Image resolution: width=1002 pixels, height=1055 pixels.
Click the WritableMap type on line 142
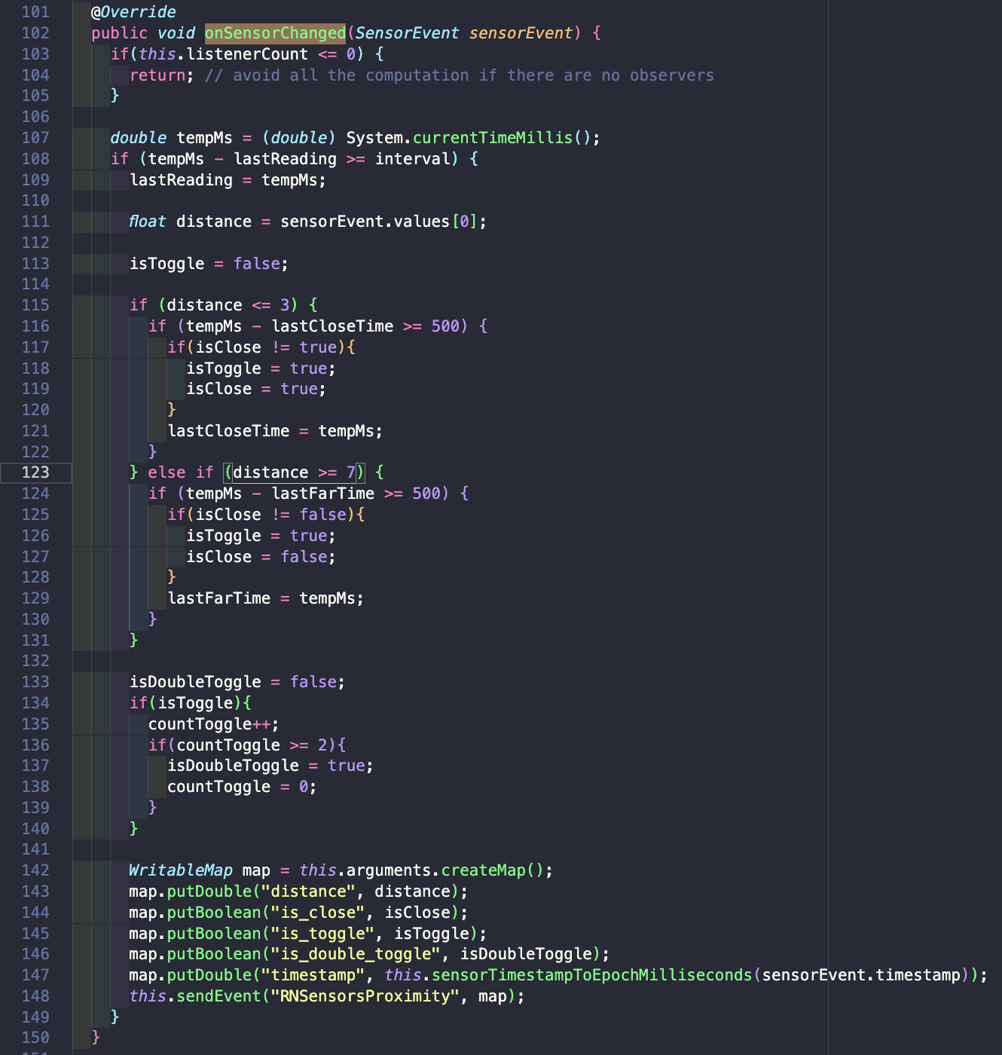[181, 870]
